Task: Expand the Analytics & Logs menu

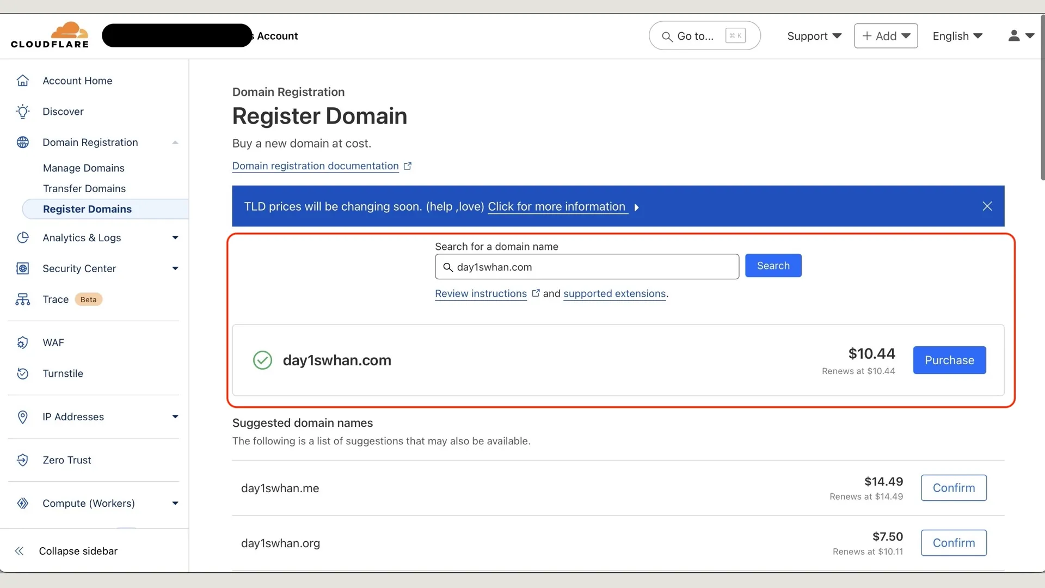Action: point(175,237)
